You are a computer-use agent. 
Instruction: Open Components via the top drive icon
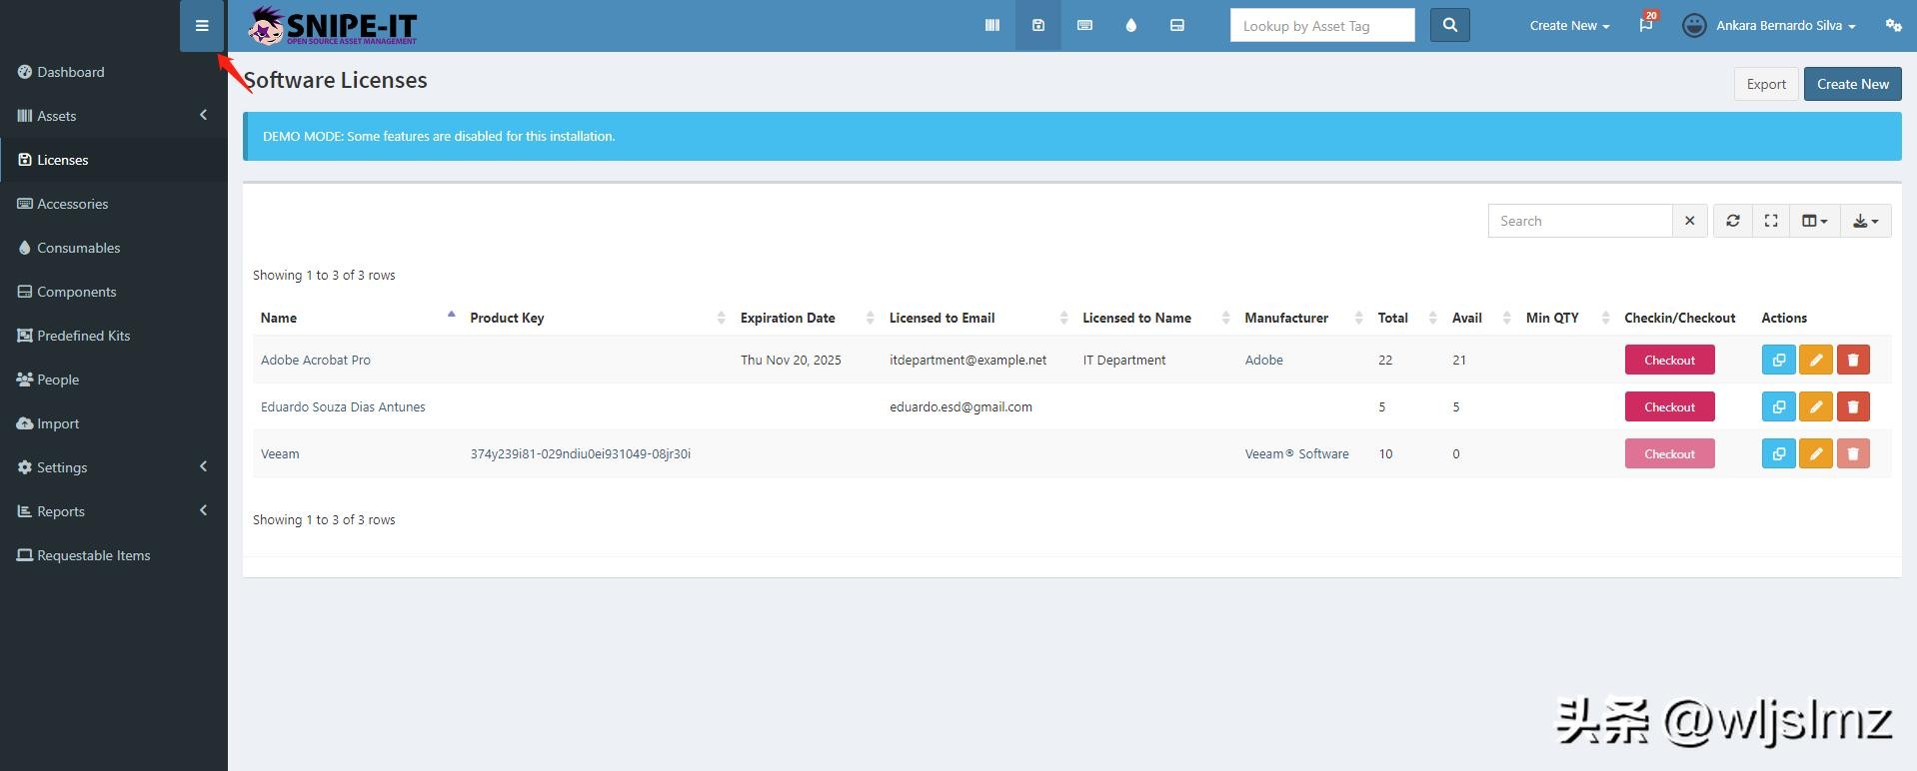(1176, 26)
